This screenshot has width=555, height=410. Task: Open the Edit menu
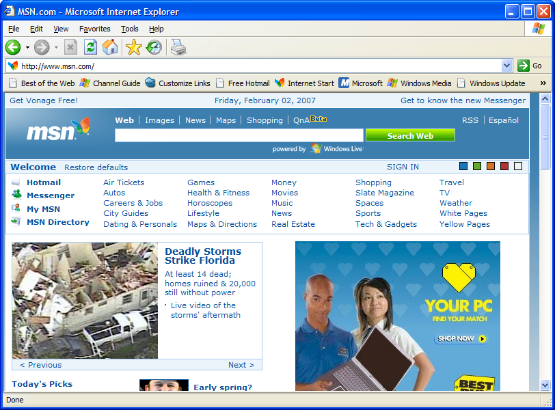(36, 29)
